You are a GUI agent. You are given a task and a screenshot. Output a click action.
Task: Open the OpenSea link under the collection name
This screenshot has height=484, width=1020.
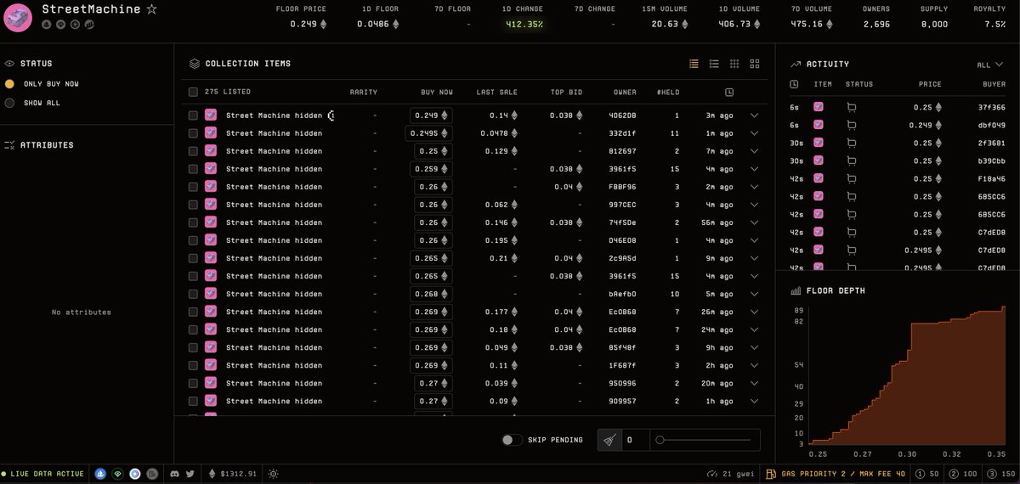(x=47, y=24)
